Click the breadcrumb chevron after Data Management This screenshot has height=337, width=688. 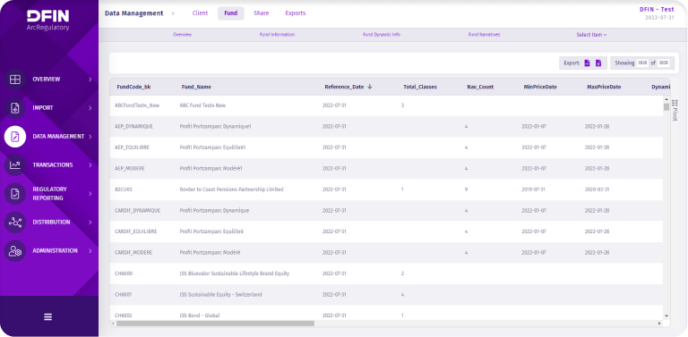(x=173, y=13)
